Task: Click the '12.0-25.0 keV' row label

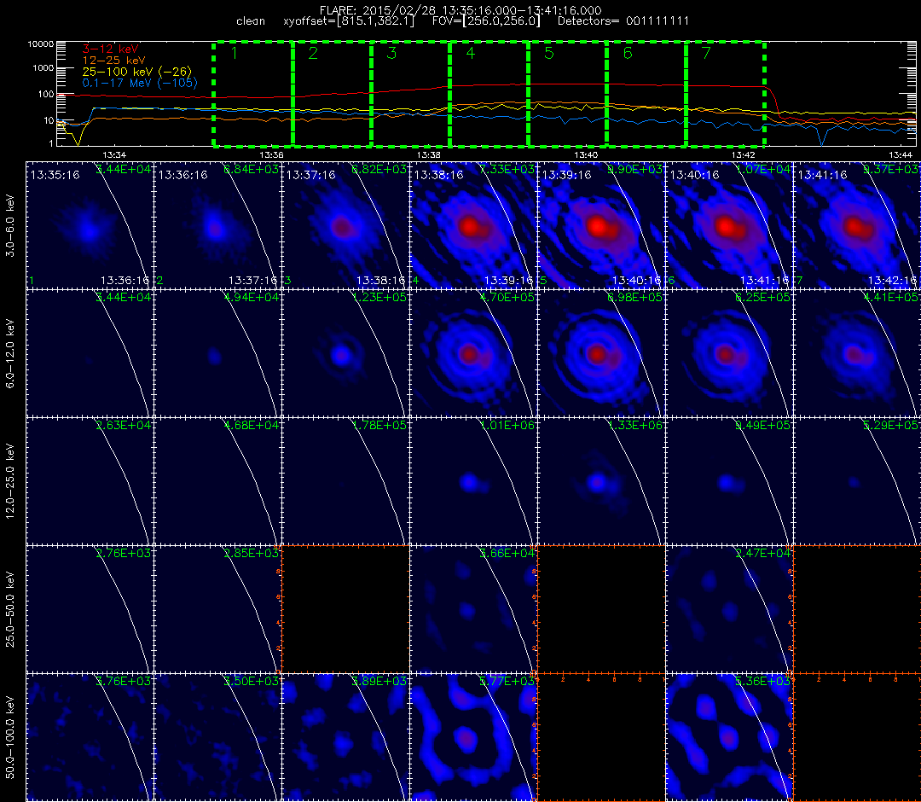Action: 10,482
